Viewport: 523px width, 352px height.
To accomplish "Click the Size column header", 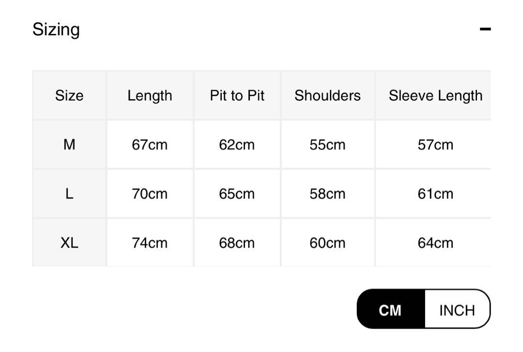I will pos(69,96).
